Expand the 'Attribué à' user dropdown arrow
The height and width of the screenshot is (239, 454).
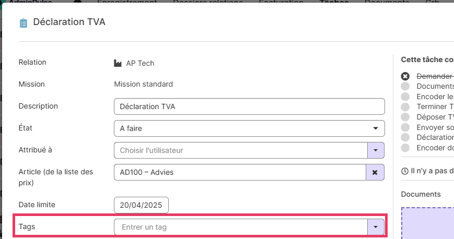pyautogui.click(x=375, y=150)
